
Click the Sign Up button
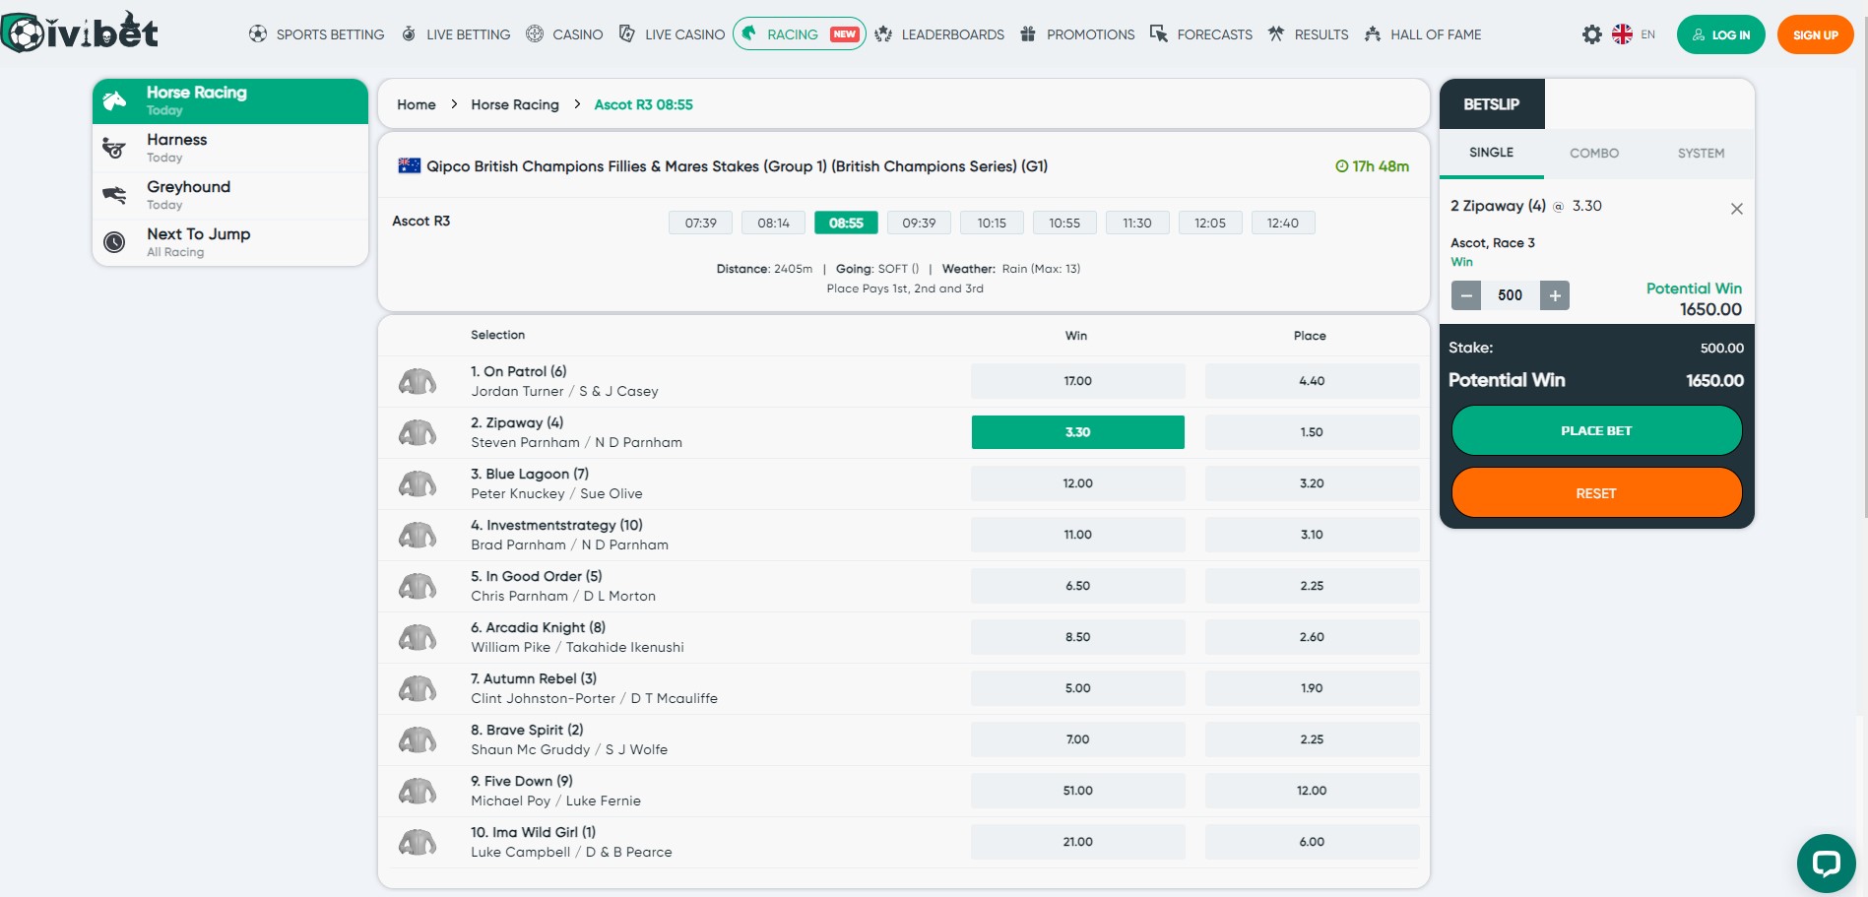1816,34
